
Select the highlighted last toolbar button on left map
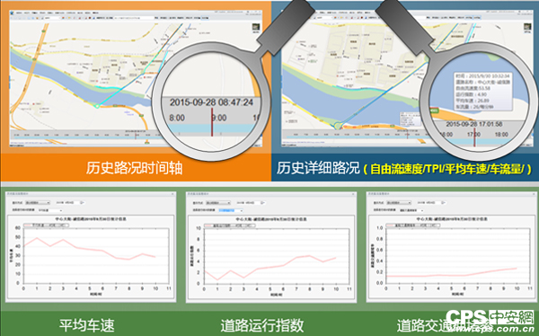(x=205, y=18)
